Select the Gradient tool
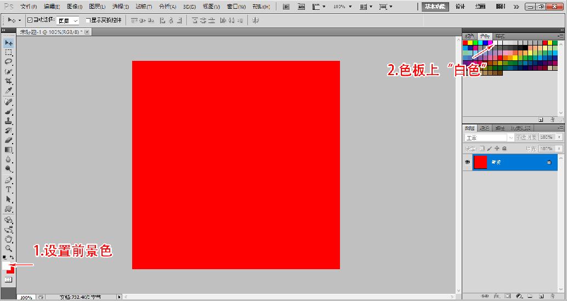The height and width of the screenshot is (301, 567). click(x=9, y=149)
